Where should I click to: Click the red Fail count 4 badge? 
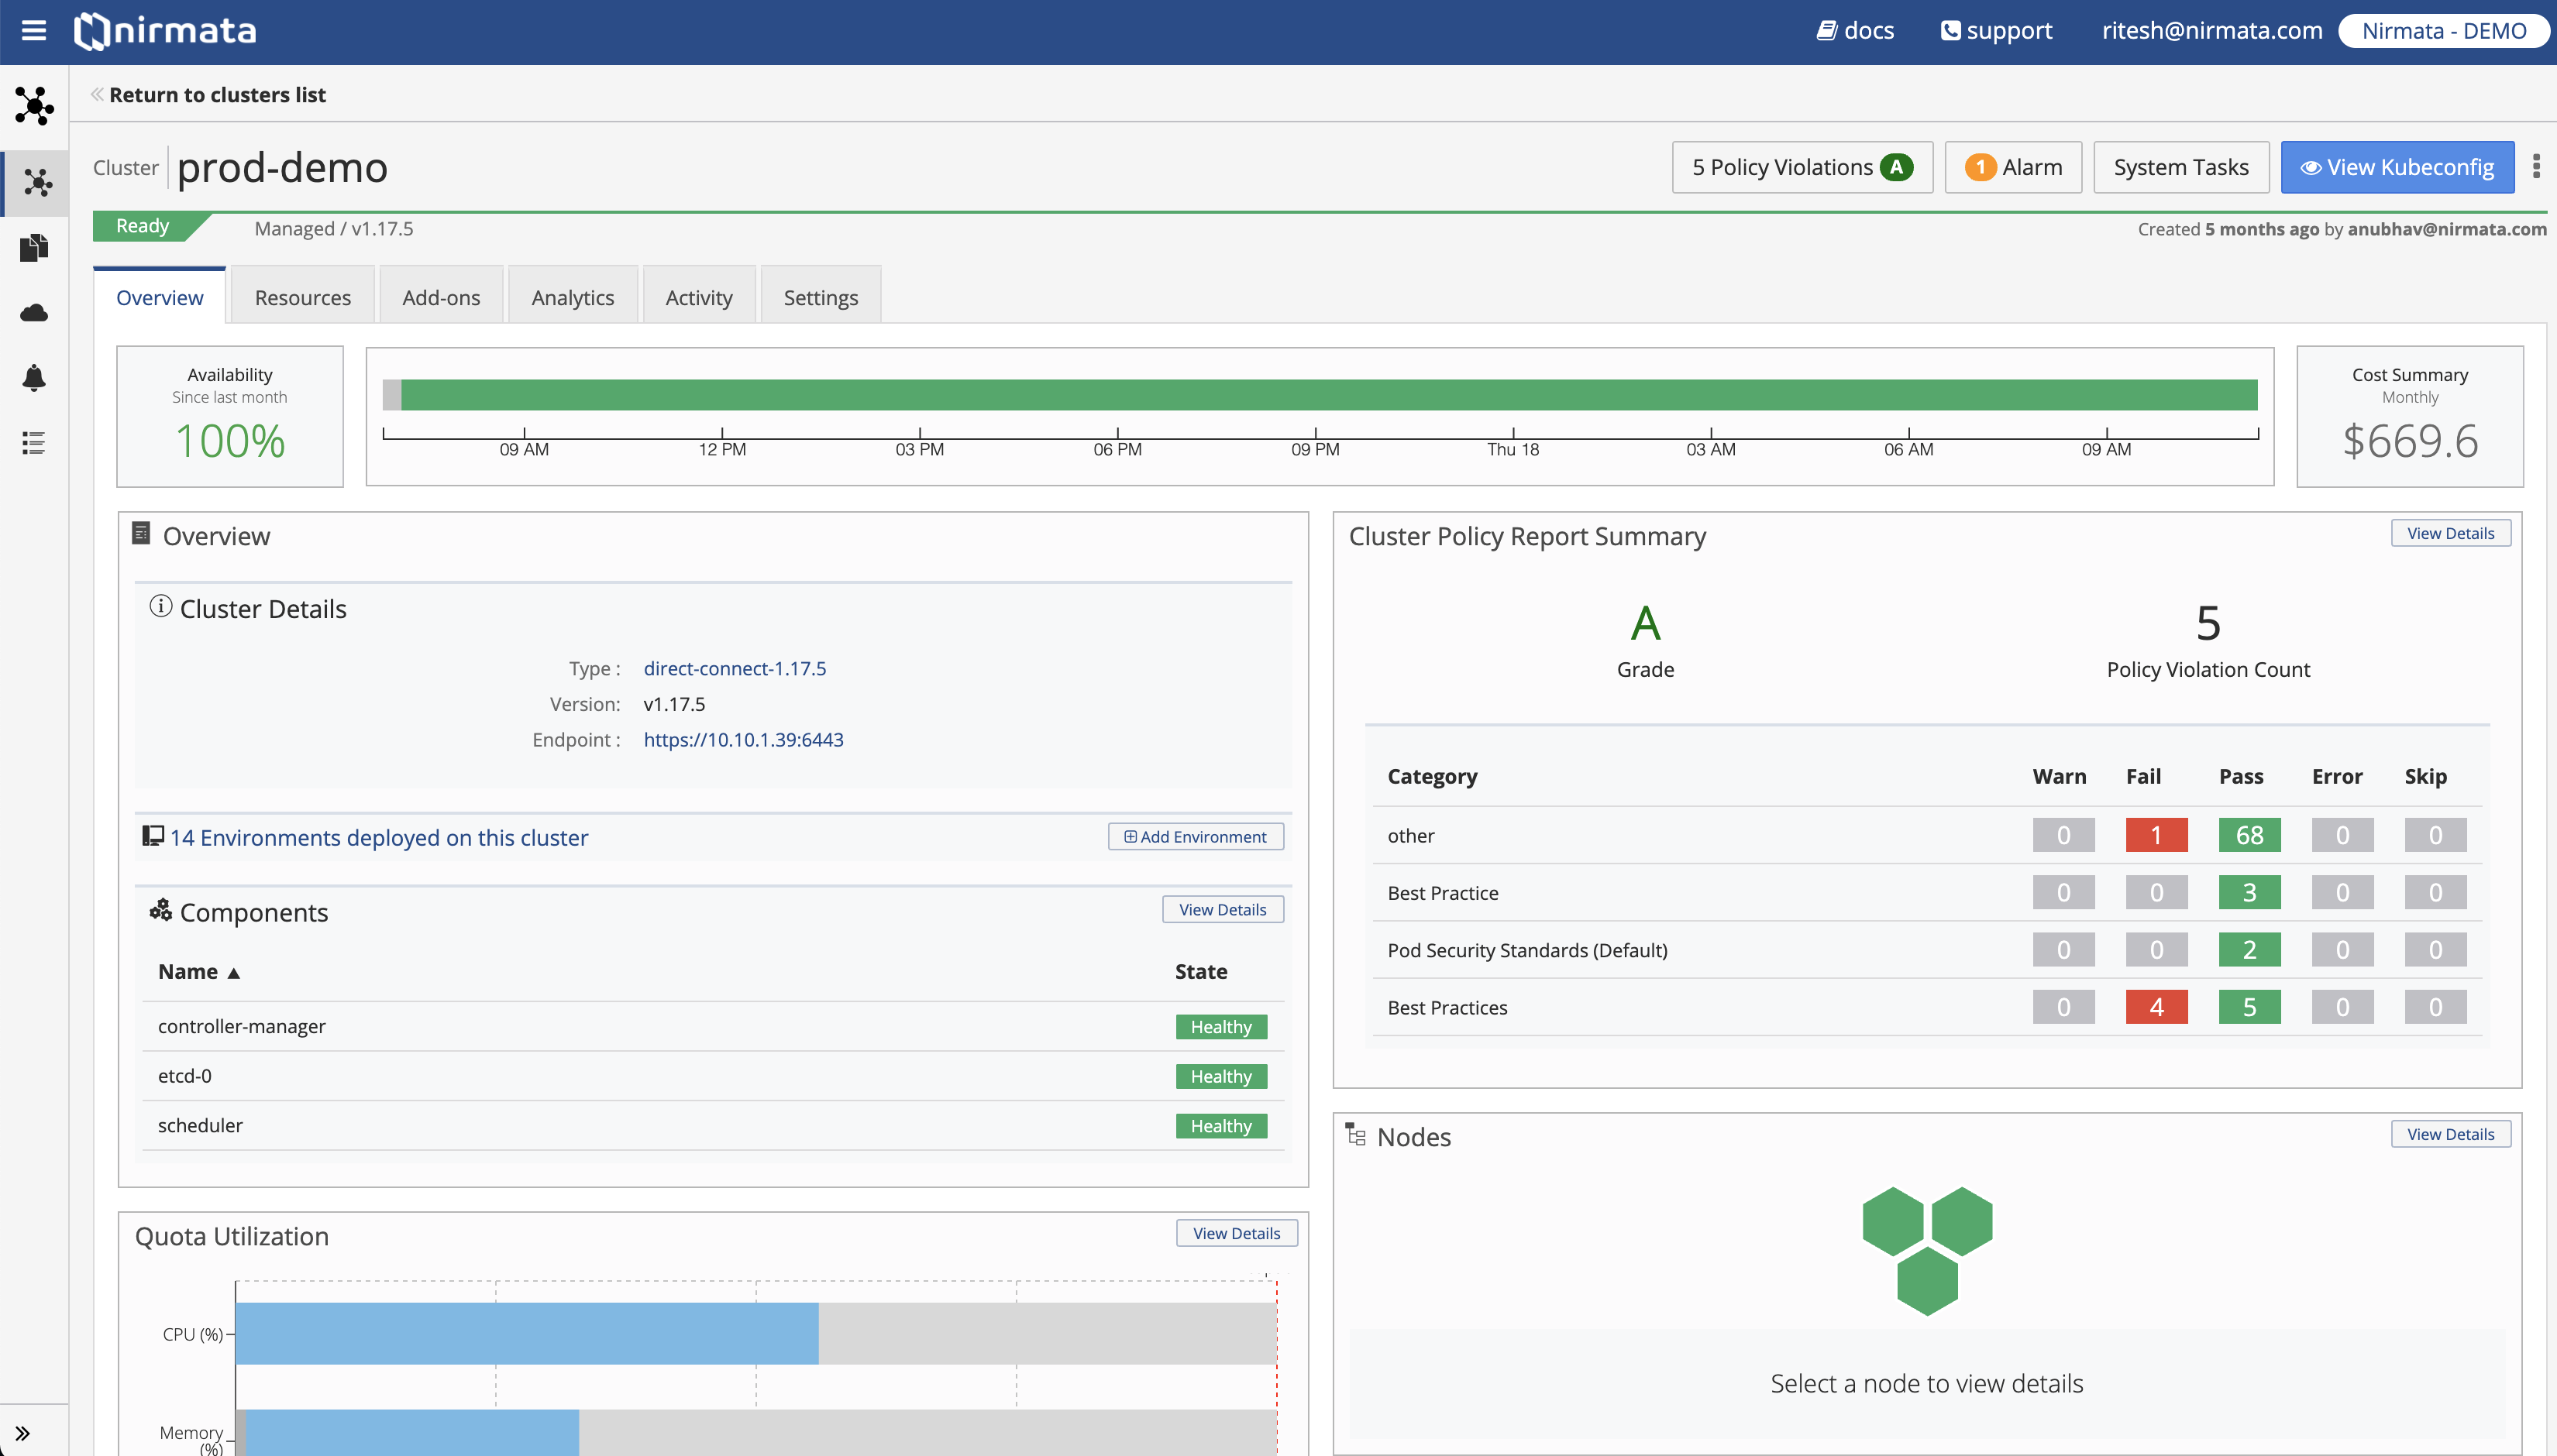(x=2156, y=1007)
